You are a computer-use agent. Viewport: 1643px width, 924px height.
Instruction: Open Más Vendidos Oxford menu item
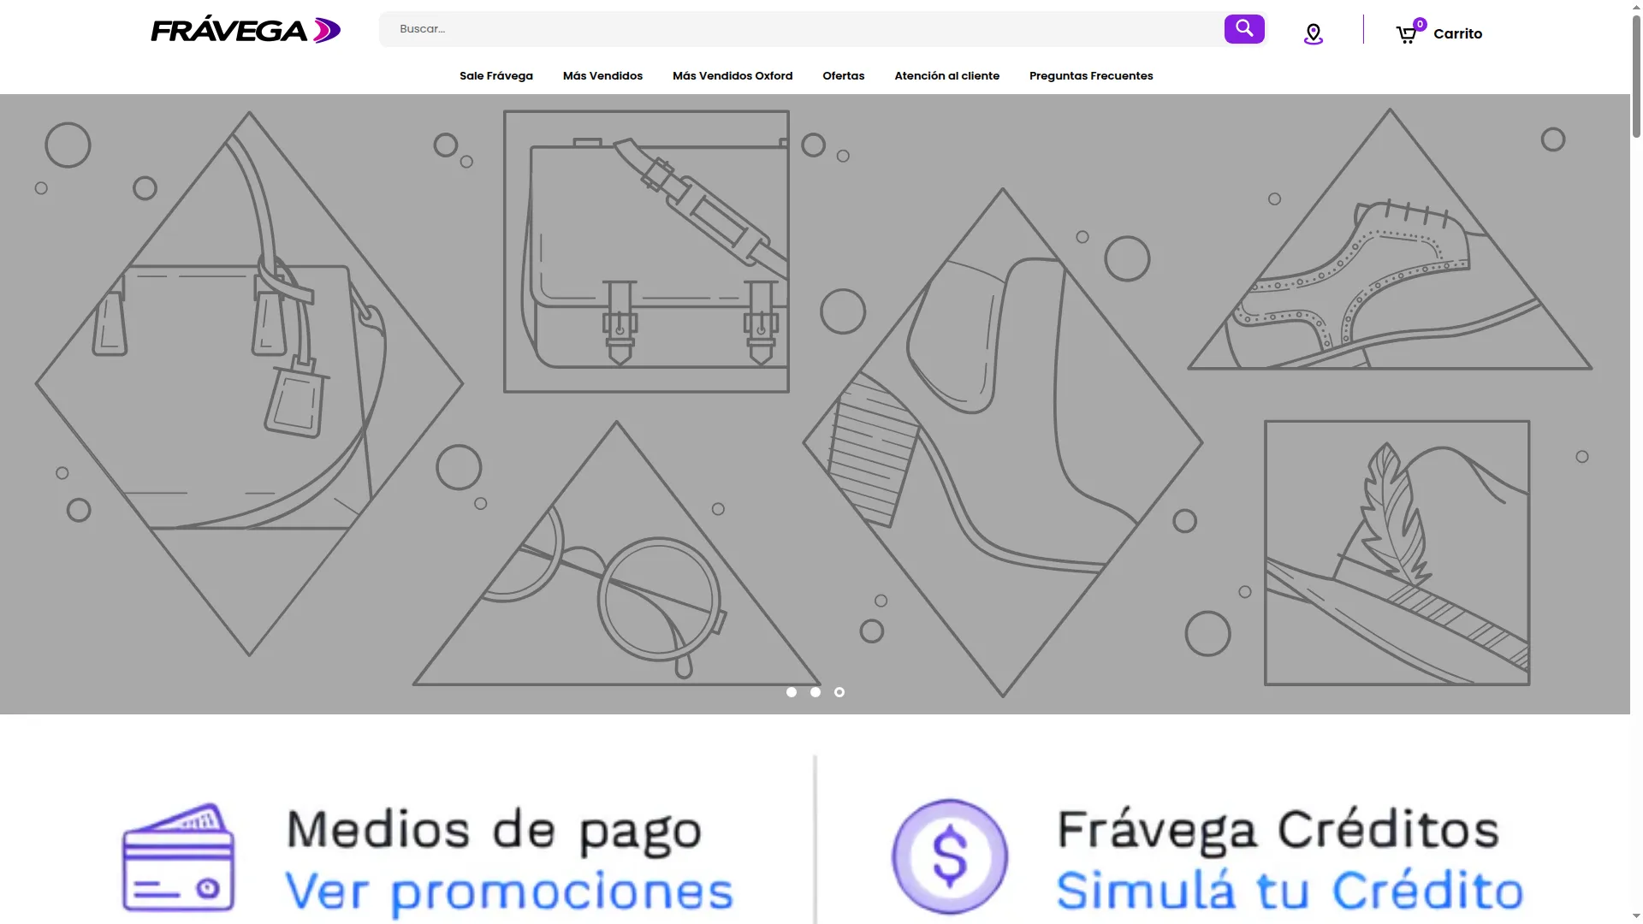(733, 75)
